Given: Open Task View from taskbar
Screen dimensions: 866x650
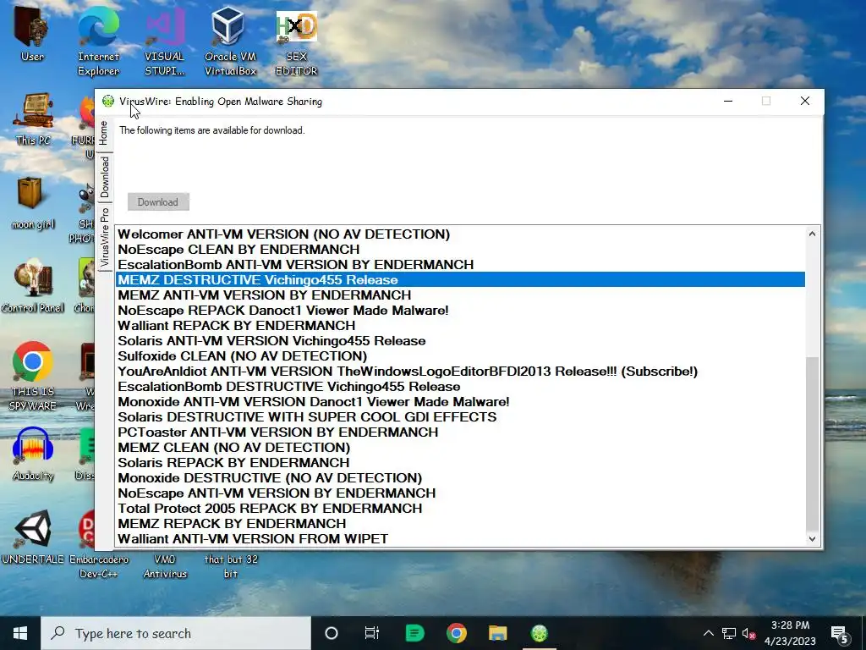Looking at the screenshot, I should pyautogui.click(x=372, y=633).
